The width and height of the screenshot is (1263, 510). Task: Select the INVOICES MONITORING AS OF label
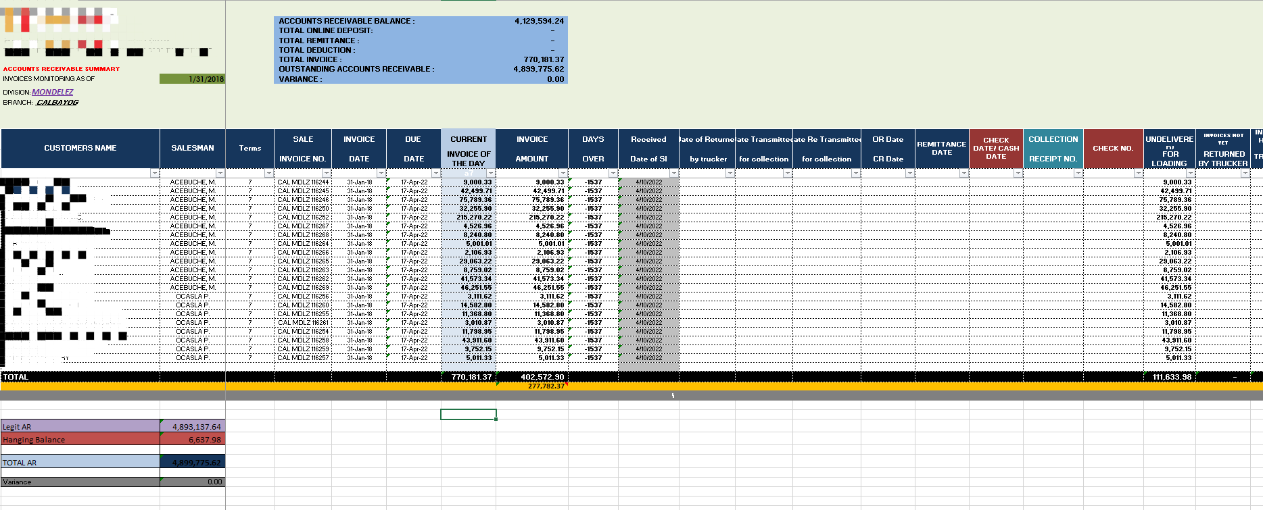tap(49, 79)
